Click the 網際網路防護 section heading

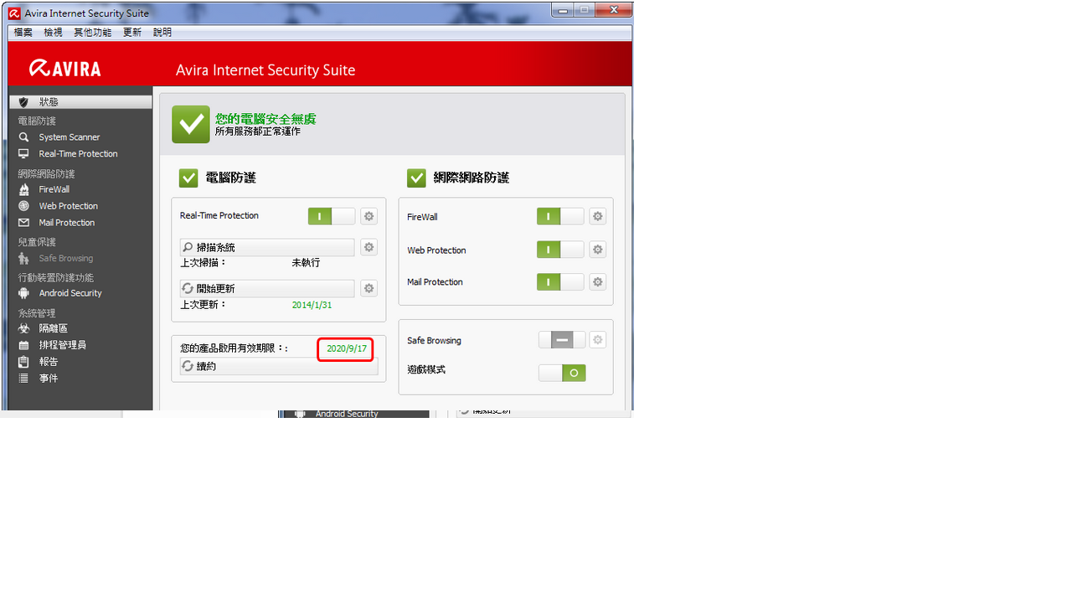[472, 178]
